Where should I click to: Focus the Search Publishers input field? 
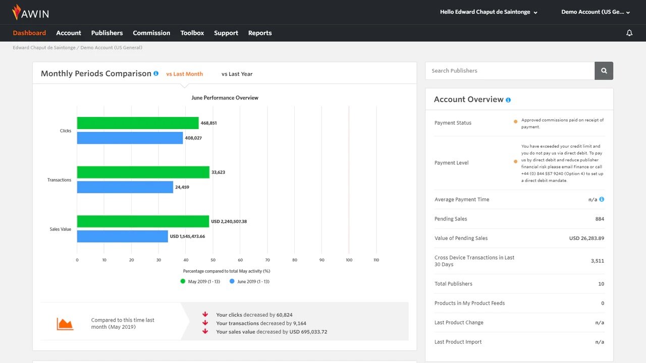(x=510, y=71)
